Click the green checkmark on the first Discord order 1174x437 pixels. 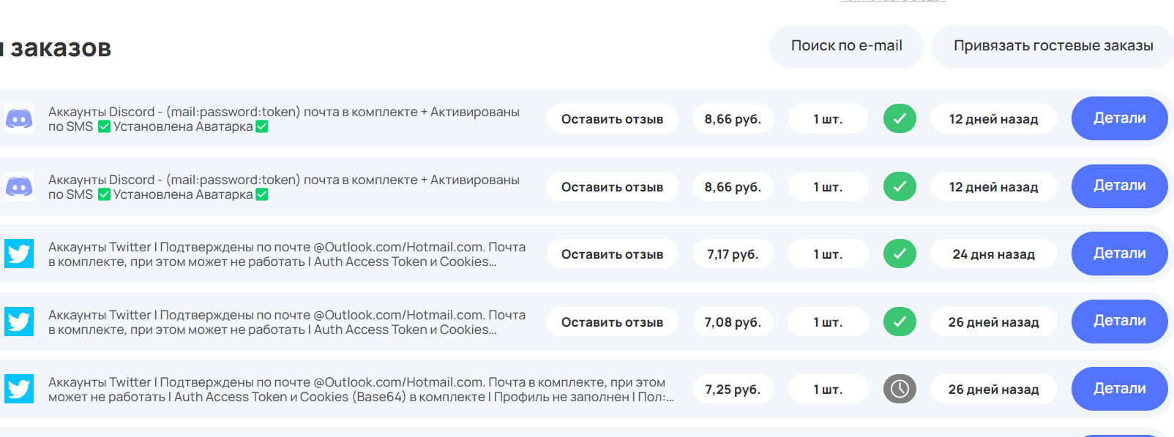900,118
